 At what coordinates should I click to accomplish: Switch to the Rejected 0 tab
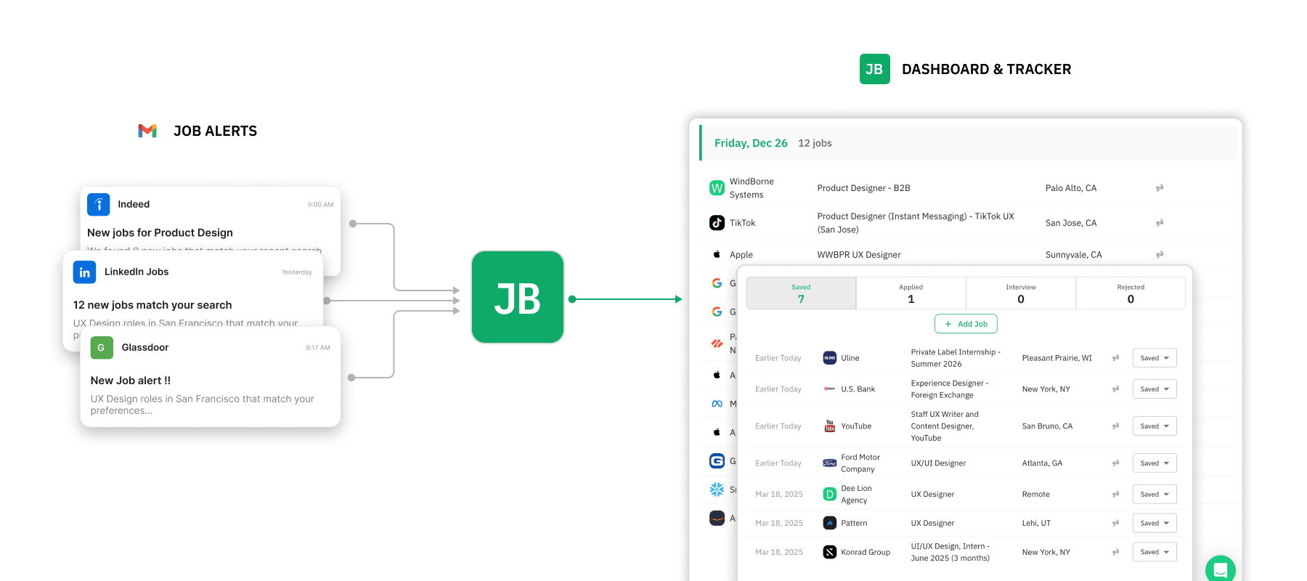[1131, 293]
